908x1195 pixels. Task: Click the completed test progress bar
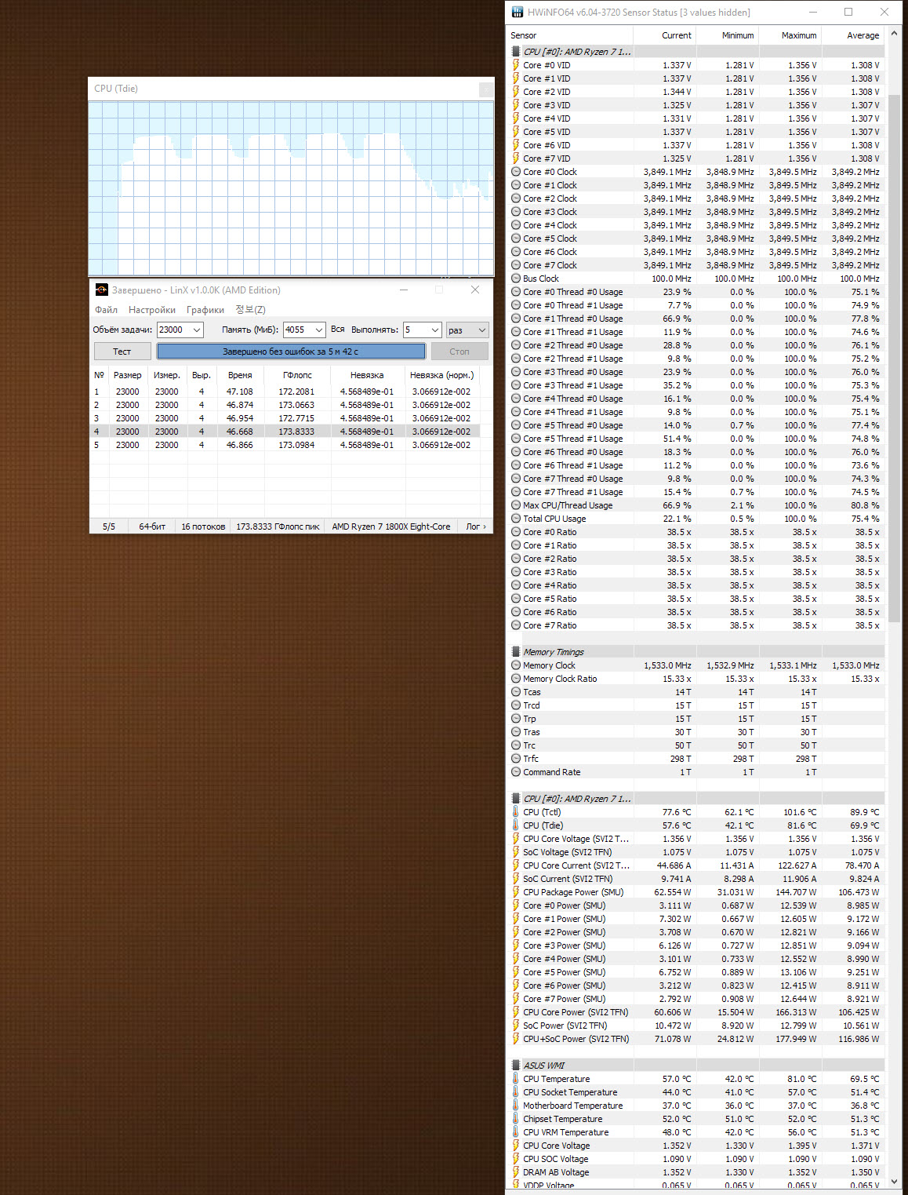coord(291,352)
